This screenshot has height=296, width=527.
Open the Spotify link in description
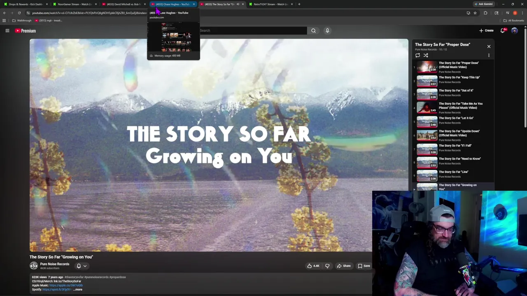click(57, 289)
